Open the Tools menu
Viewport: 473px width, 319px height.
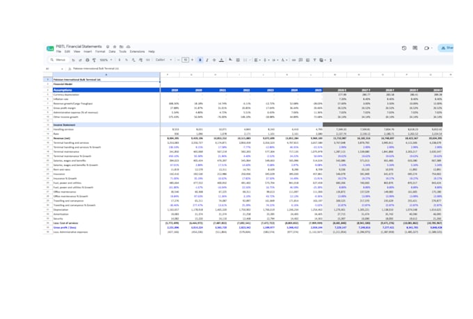[122, 51]
